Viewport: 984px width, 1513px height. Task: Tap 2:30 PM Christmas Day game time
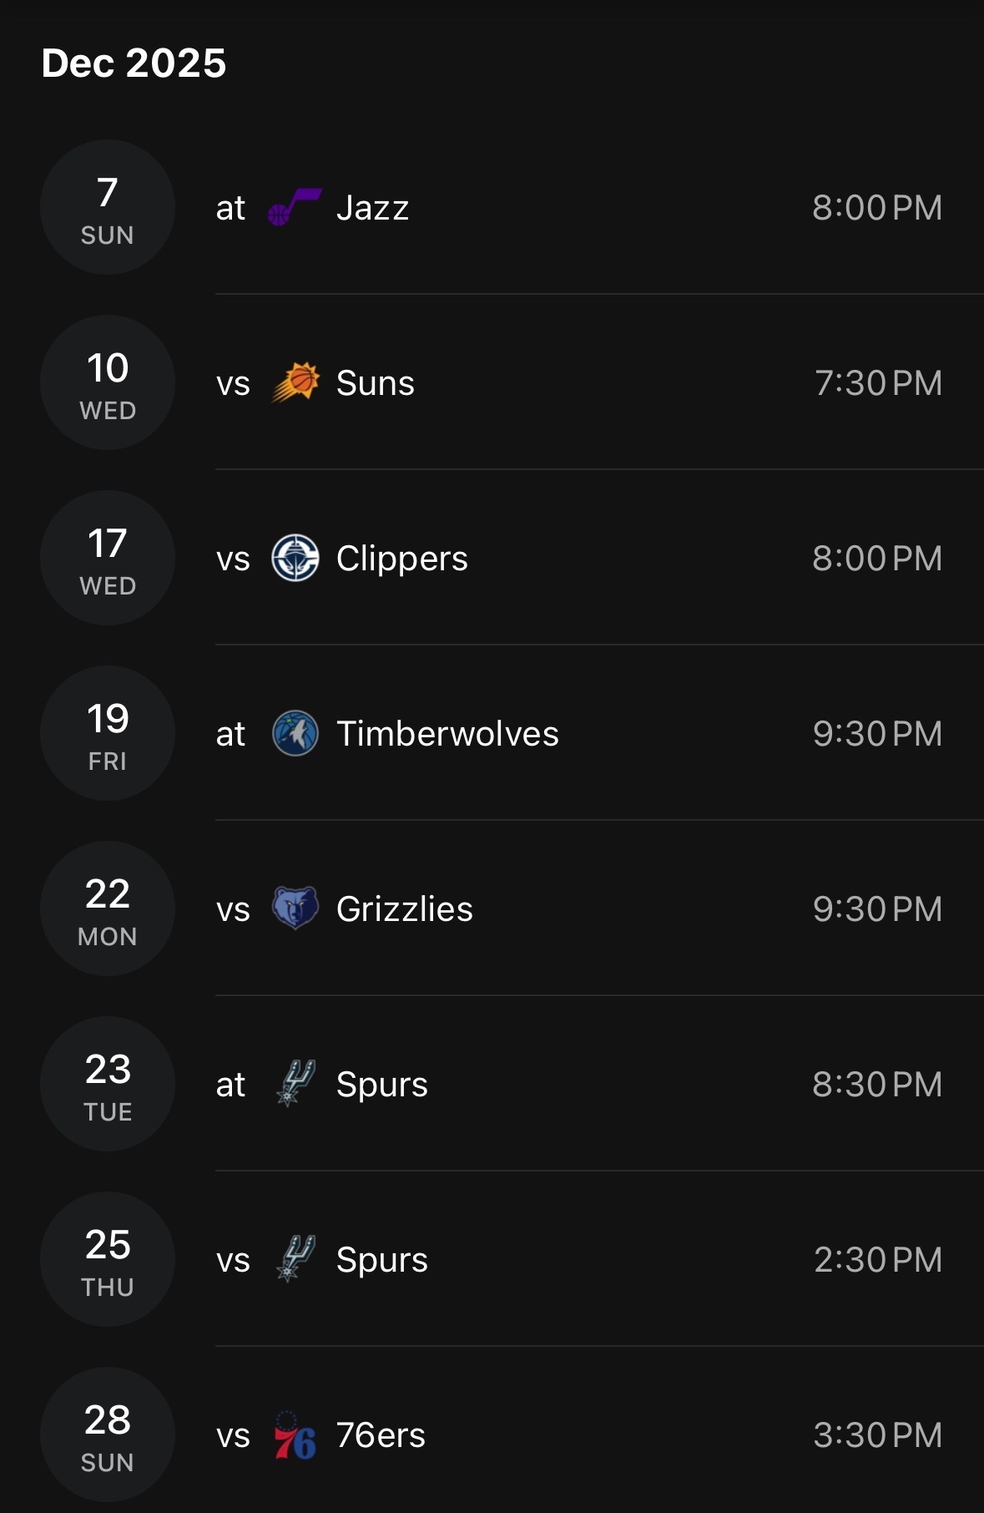pos(878,1260)
